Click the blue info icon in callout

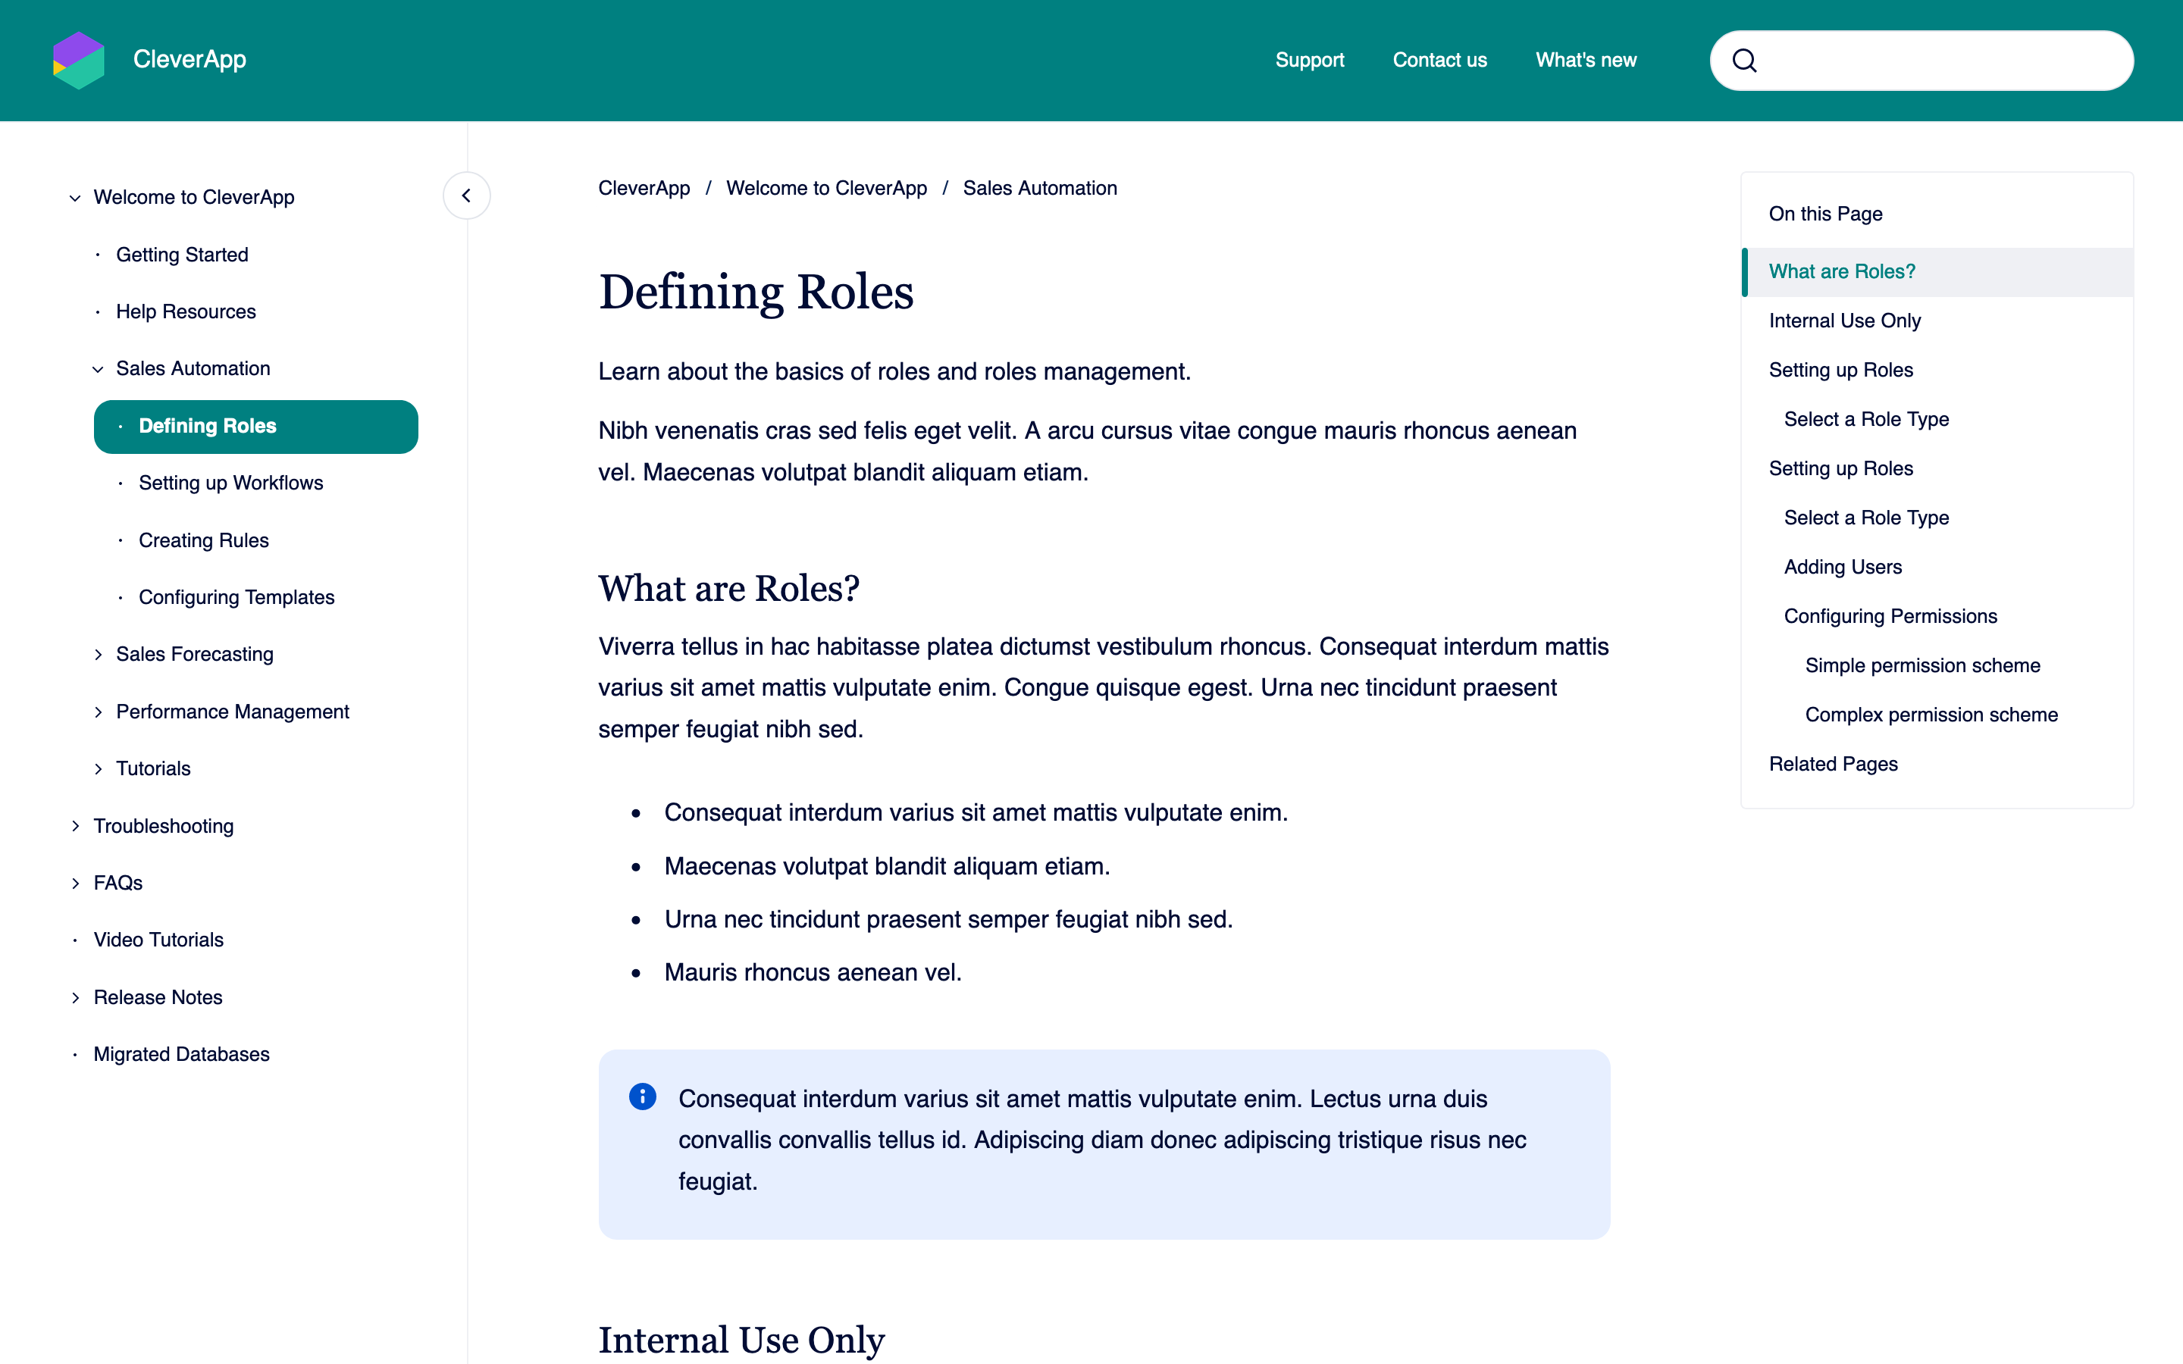pos(642,1097)
